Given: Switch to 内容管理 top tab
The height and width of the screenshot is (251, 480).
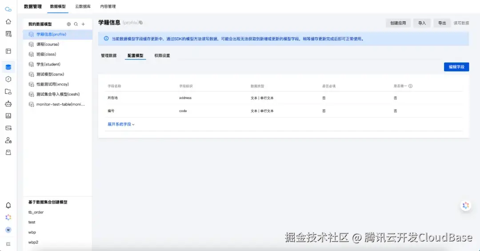Looking at the screenshot, I should 108,6.
